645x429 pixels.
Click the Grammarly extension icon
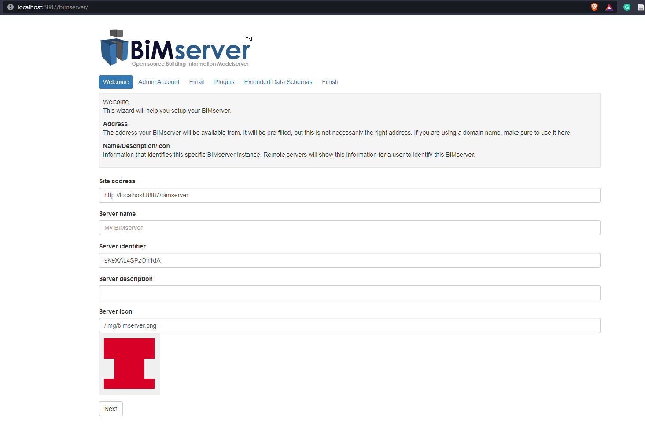pos(627,7)
